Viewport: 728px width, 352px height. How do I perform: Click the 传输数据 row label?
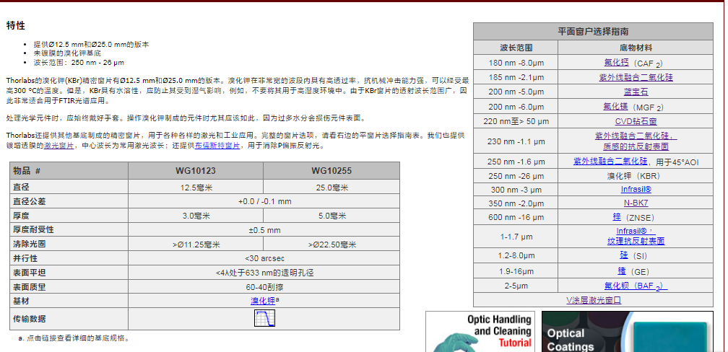pyautogui.click(x=69, y=319)
